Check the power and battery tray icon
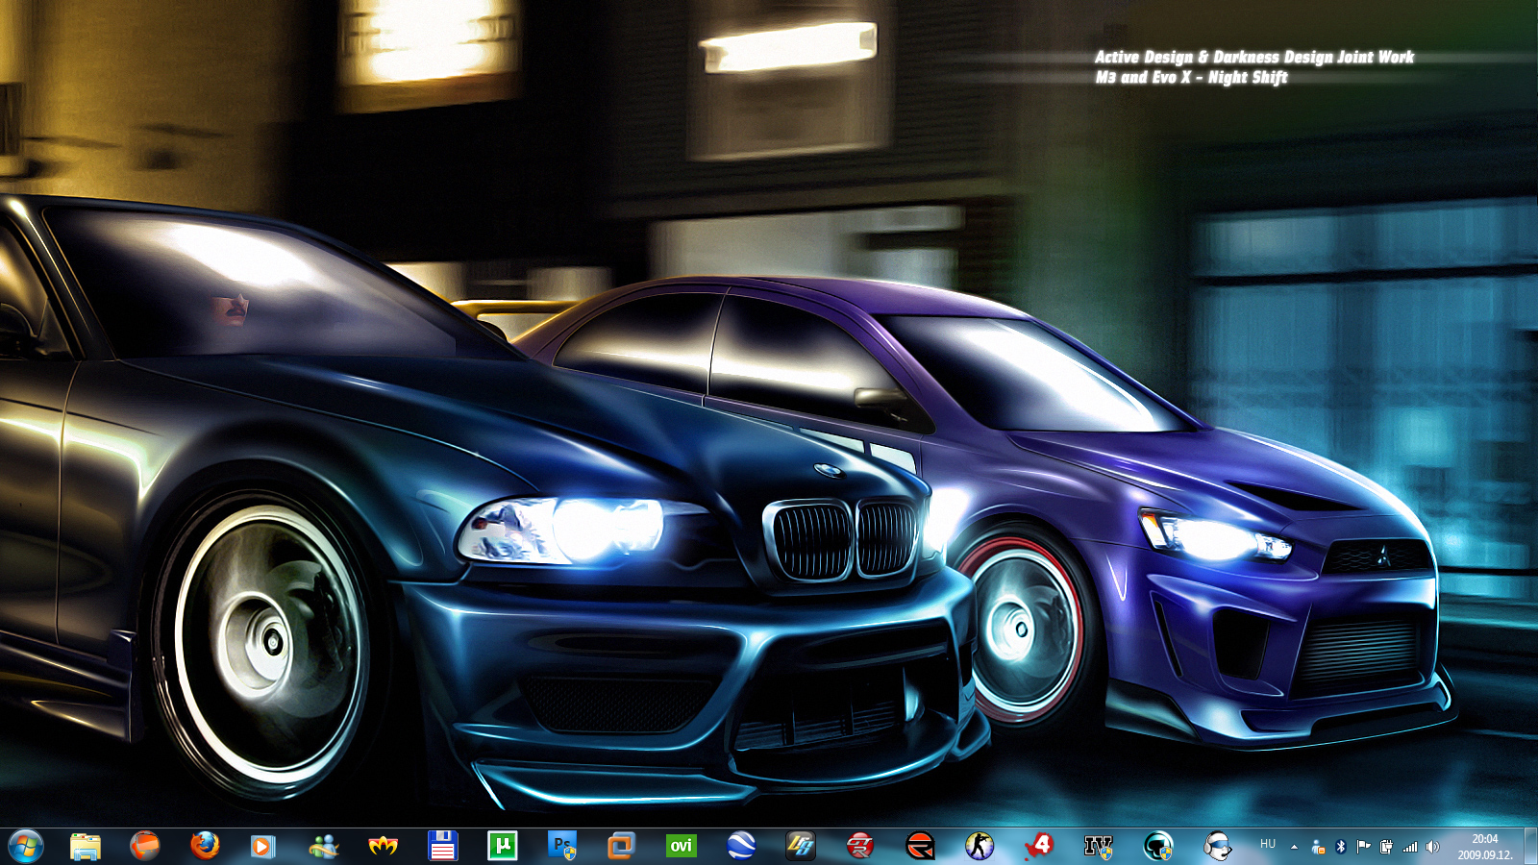The image size is (1538, 865). point(1386,847)
